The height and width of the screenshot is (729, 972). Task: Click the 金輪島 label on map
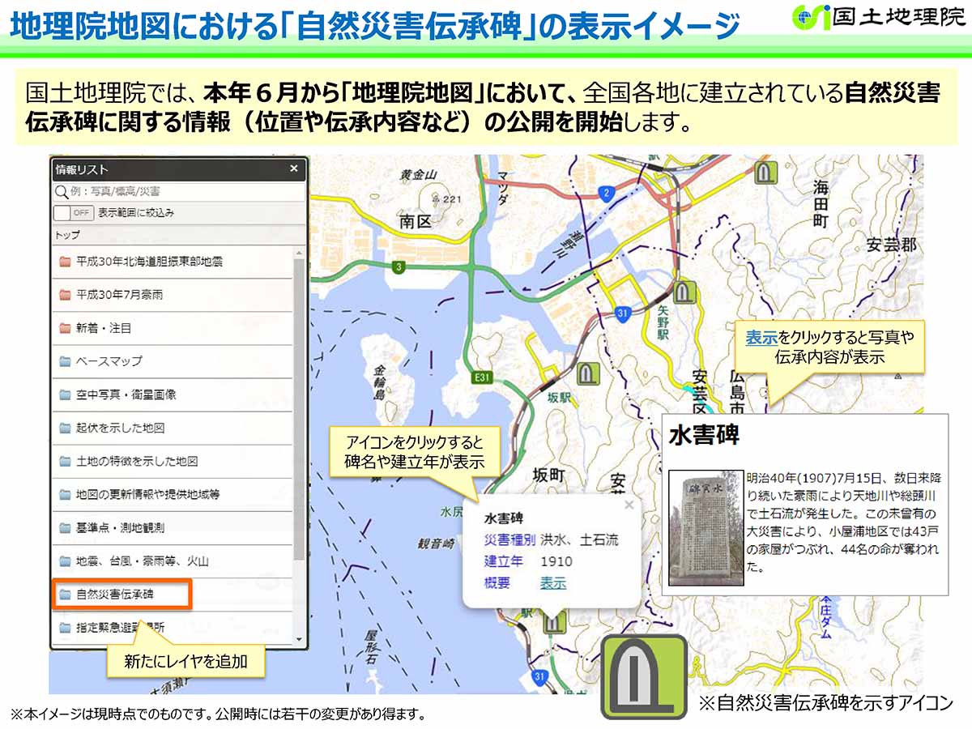click(x=380, y=384)
